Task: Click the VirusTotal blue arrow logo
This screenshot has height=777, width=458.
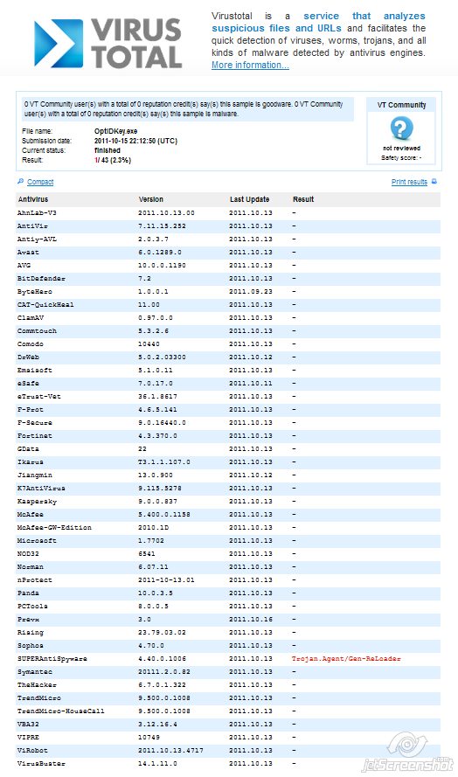Action: tap(59, 44)
